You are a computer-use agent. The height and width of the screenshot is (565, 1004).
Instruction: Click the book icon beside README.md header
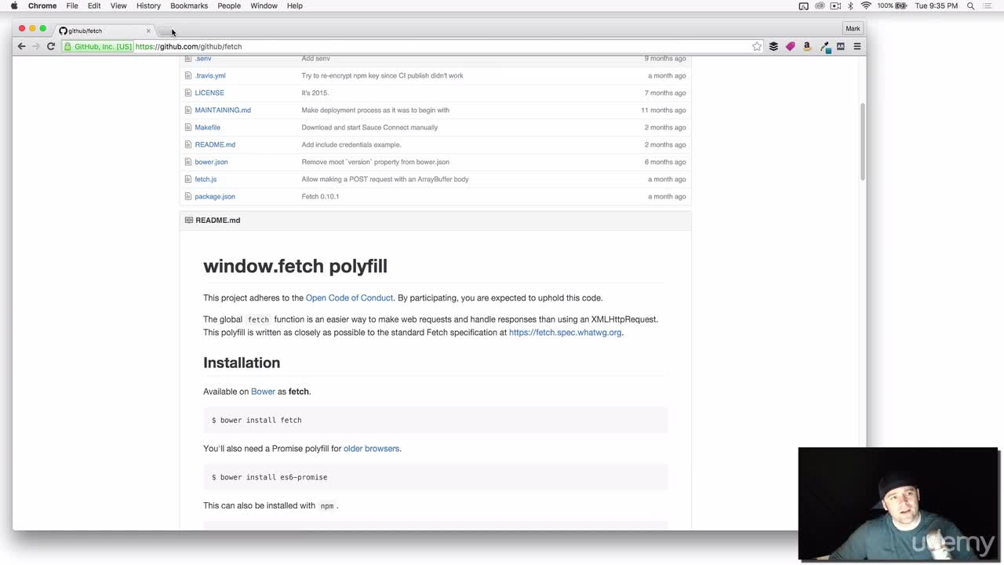click(189, 220)
